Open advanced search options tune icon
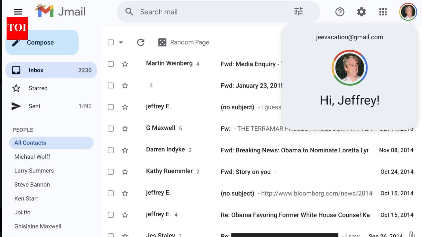 coord(298,11)
